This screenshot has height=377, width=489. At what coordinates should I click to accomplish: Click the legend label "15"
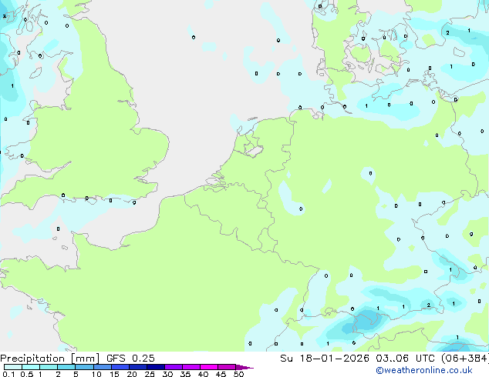pyautogui.click(x=114, y=374)
